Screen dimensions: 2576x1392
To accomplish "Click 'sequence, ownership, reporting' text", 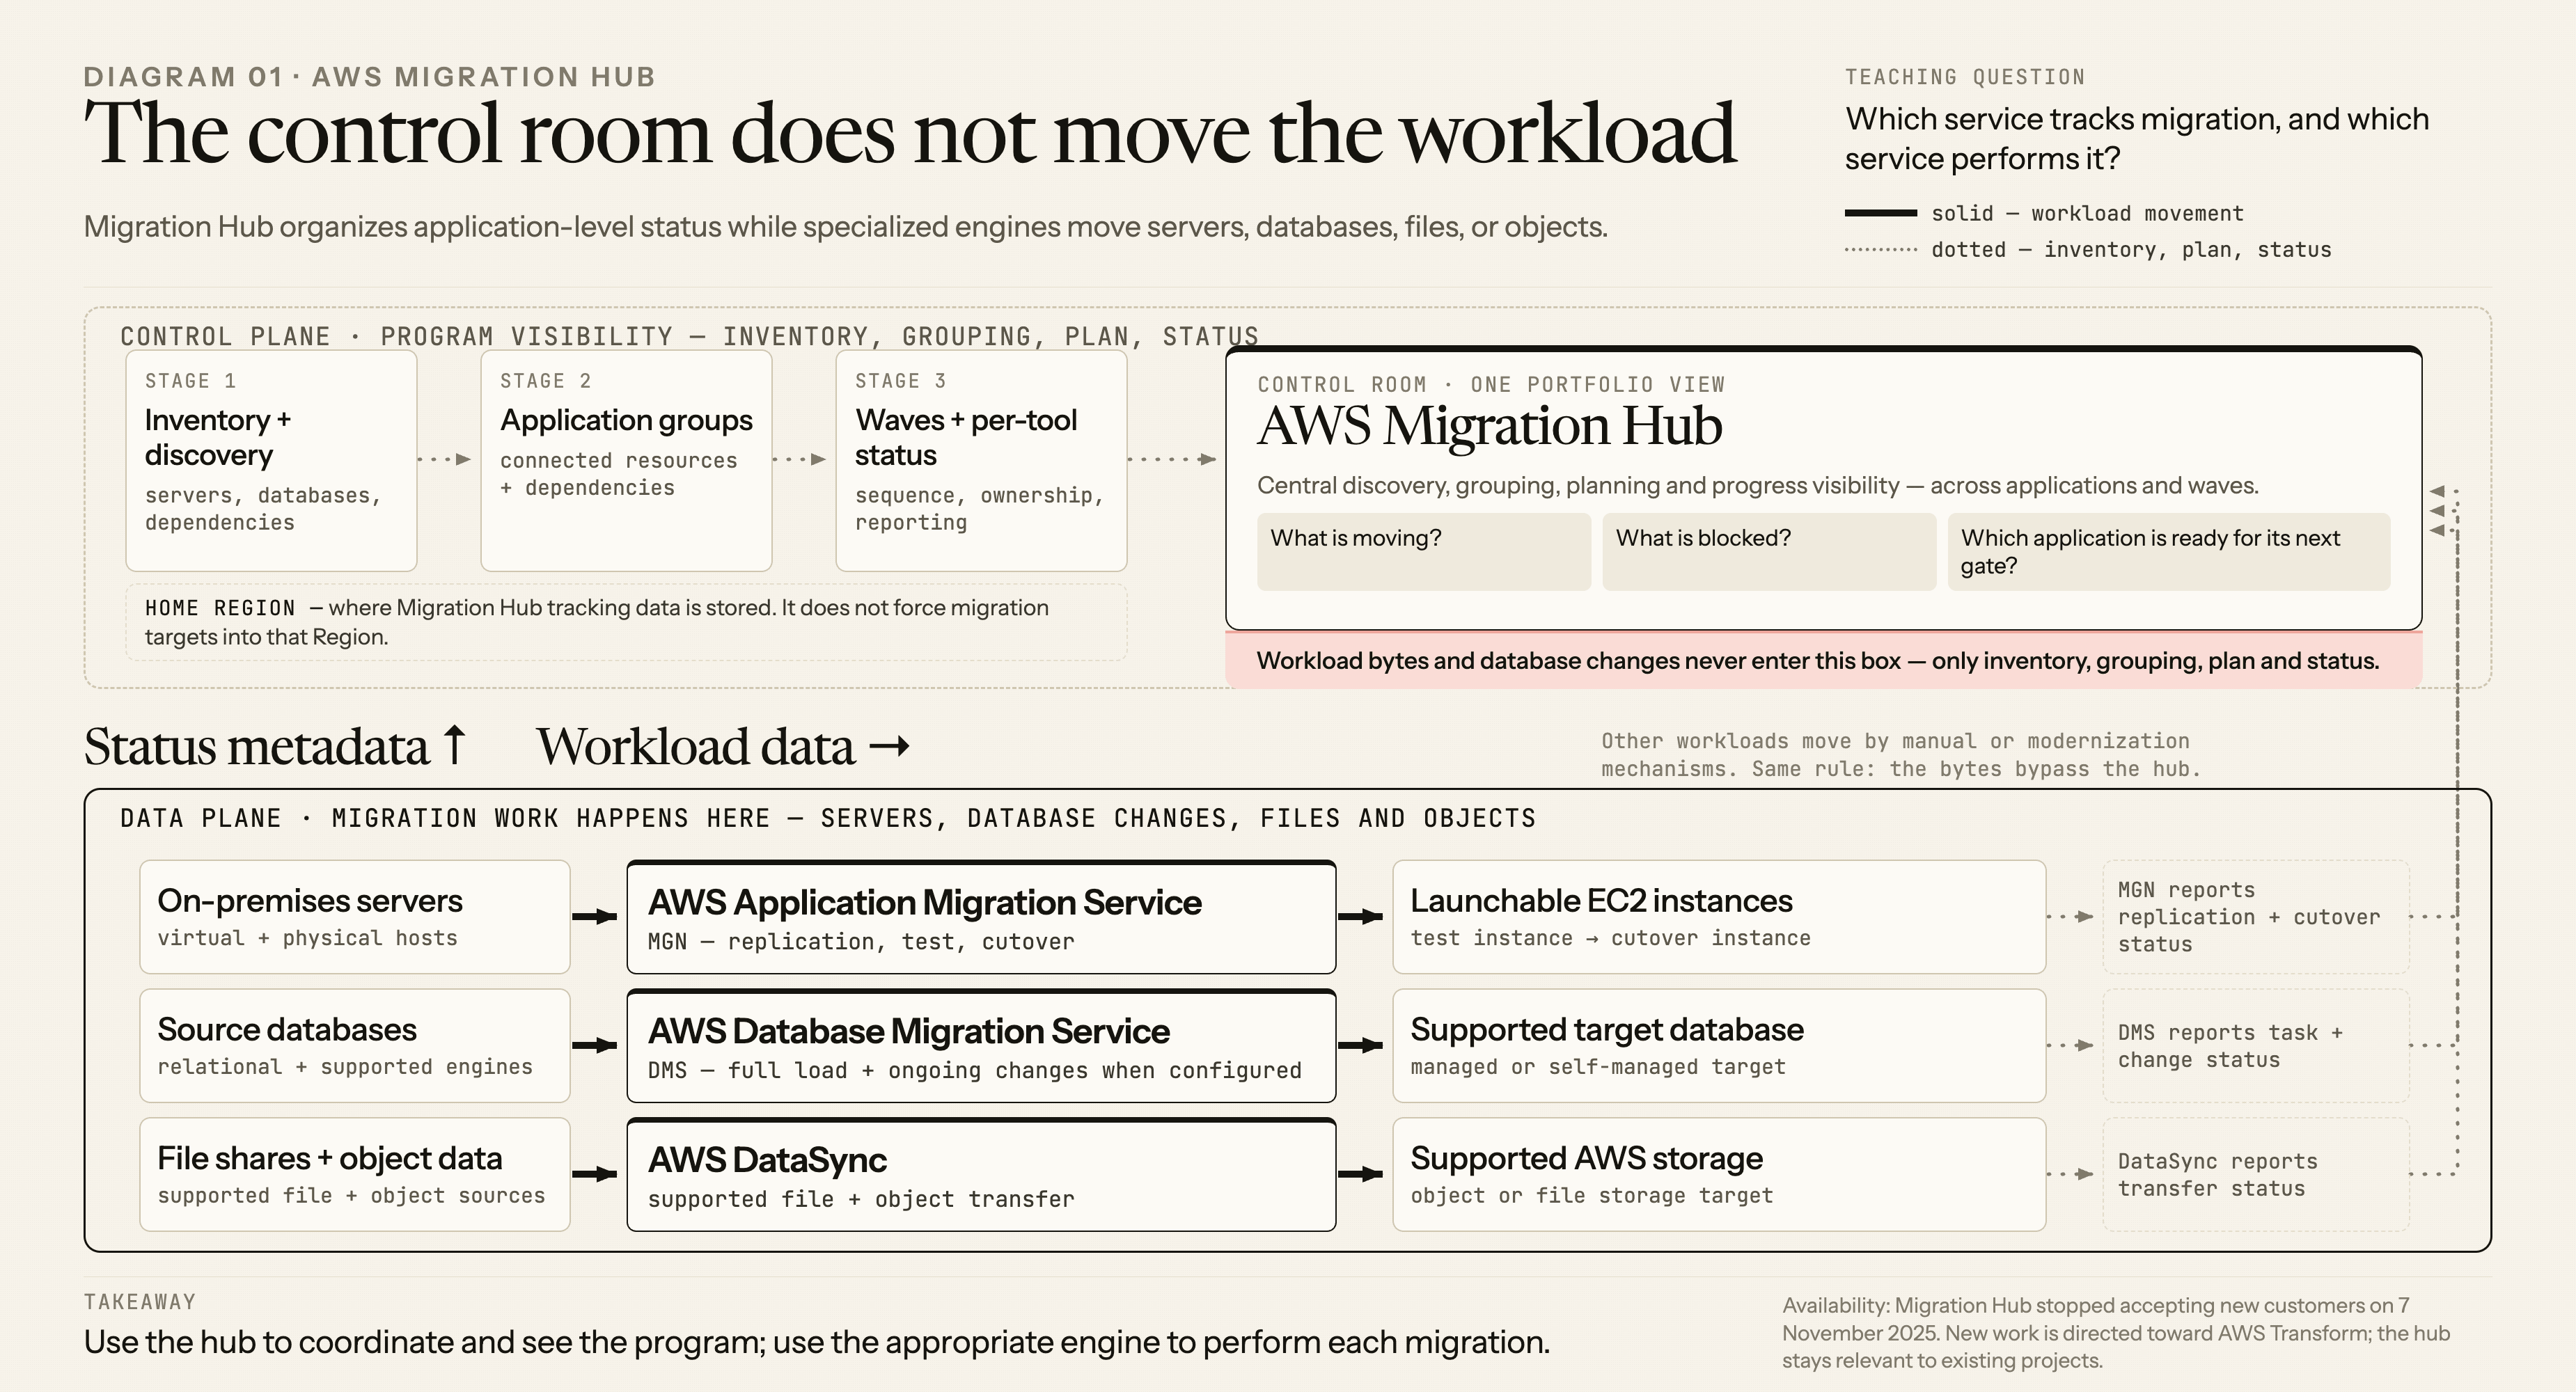I will pos(980,509).
